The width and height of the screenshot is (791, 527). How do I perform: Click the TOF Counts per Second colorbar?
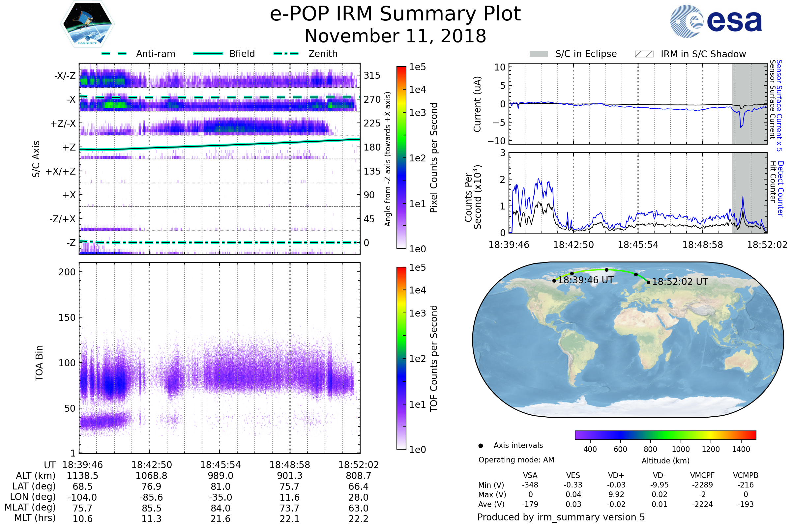point(401,358)
